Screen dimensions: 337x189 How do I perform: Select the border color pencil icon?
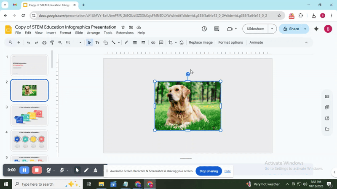[x=126, y=42]
